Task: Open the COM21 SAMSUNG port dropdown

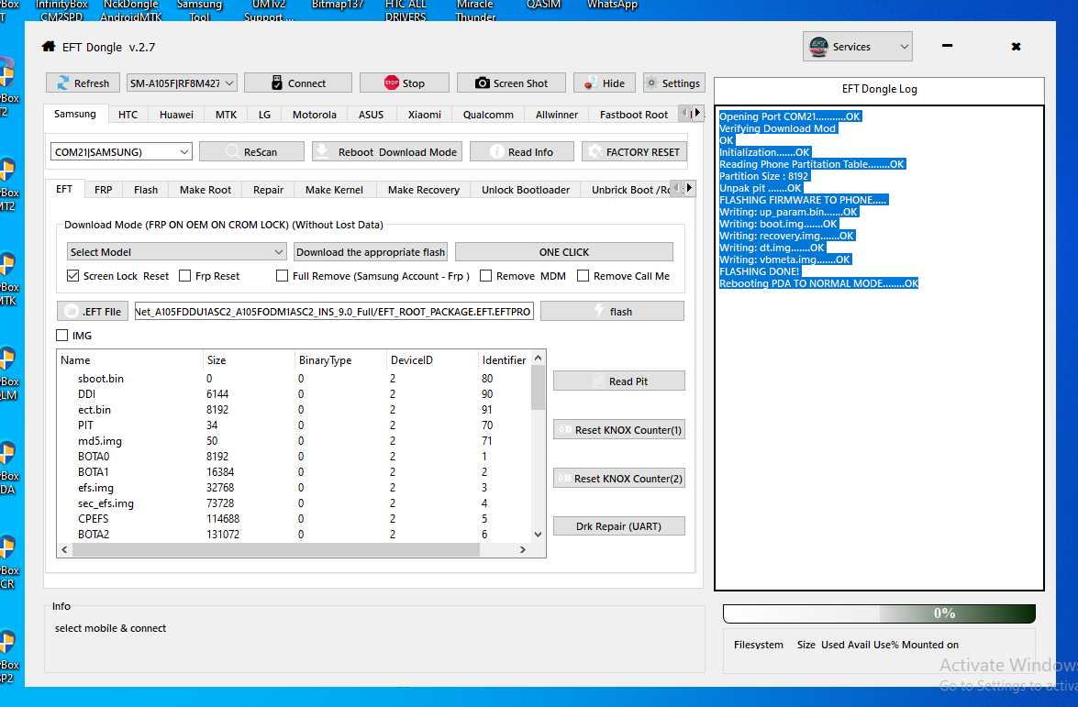Action: 121,152
